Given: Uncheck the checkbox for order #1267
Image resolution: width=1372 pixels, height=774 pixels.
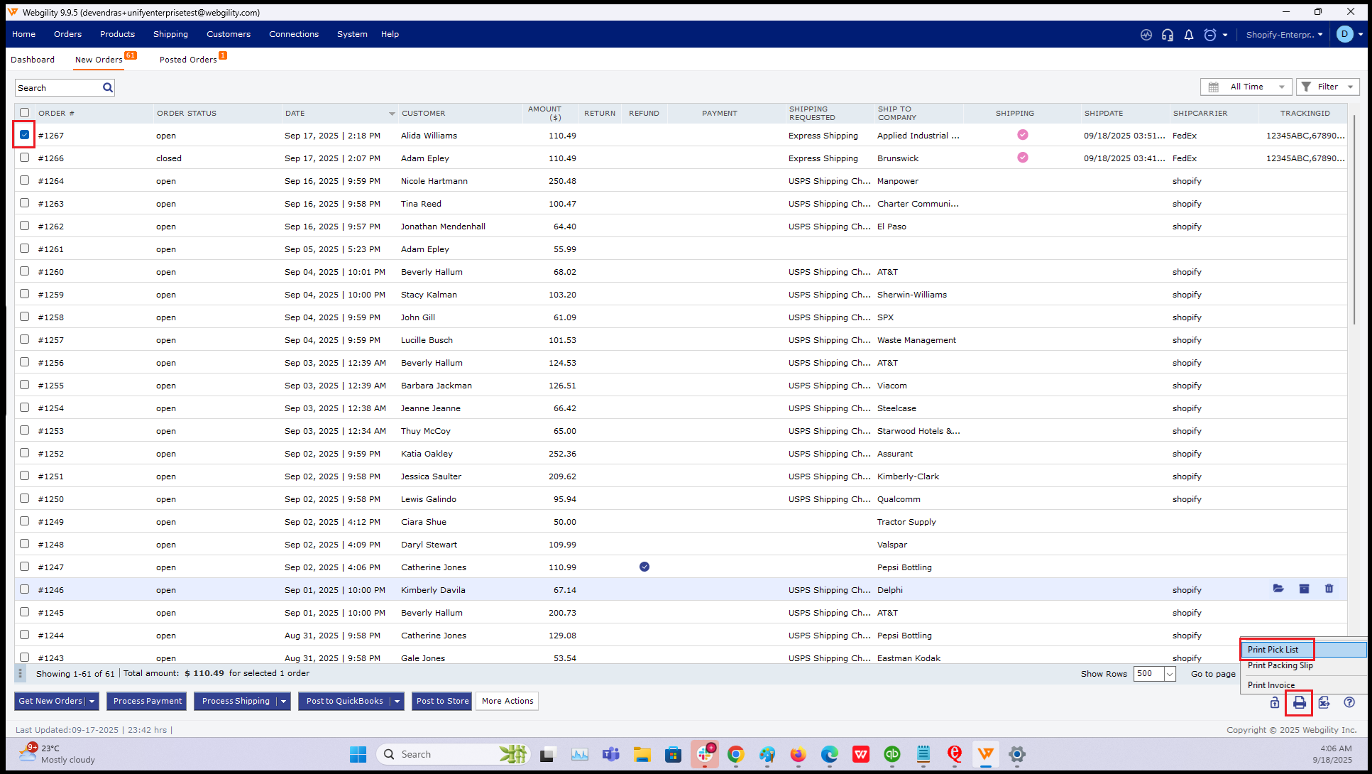Looking at the screenshot, I should (24, 135).
